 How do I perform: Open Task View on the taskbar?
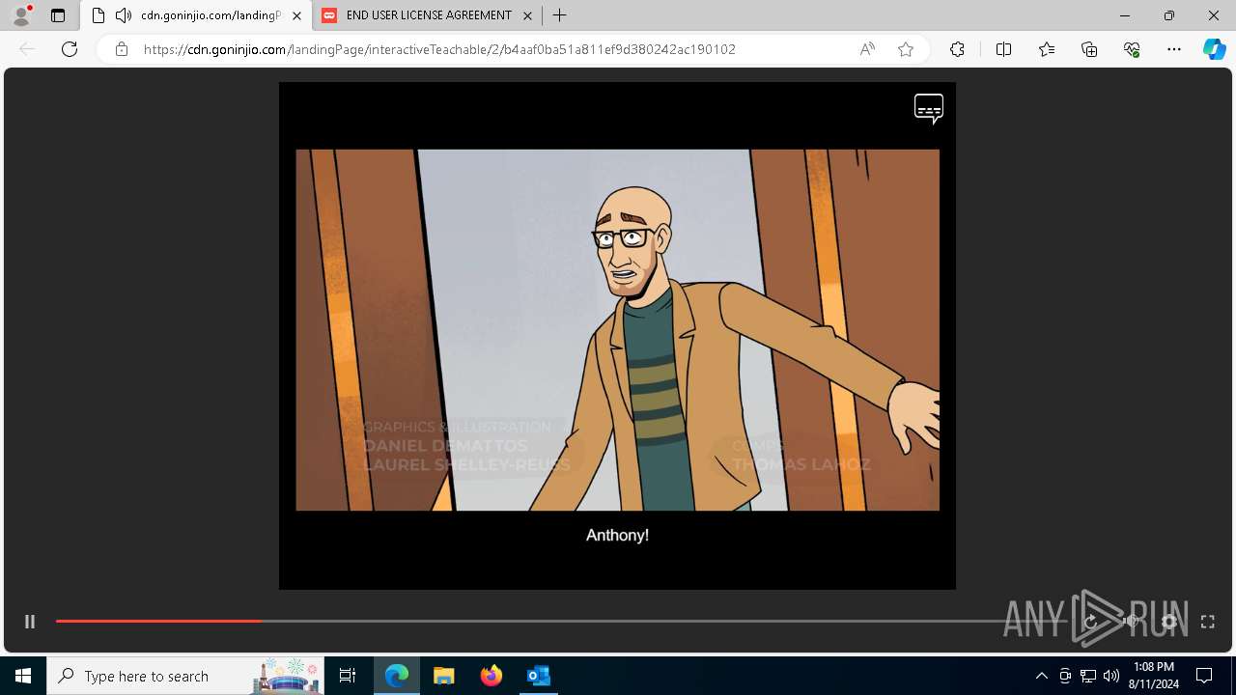(348, 676)
